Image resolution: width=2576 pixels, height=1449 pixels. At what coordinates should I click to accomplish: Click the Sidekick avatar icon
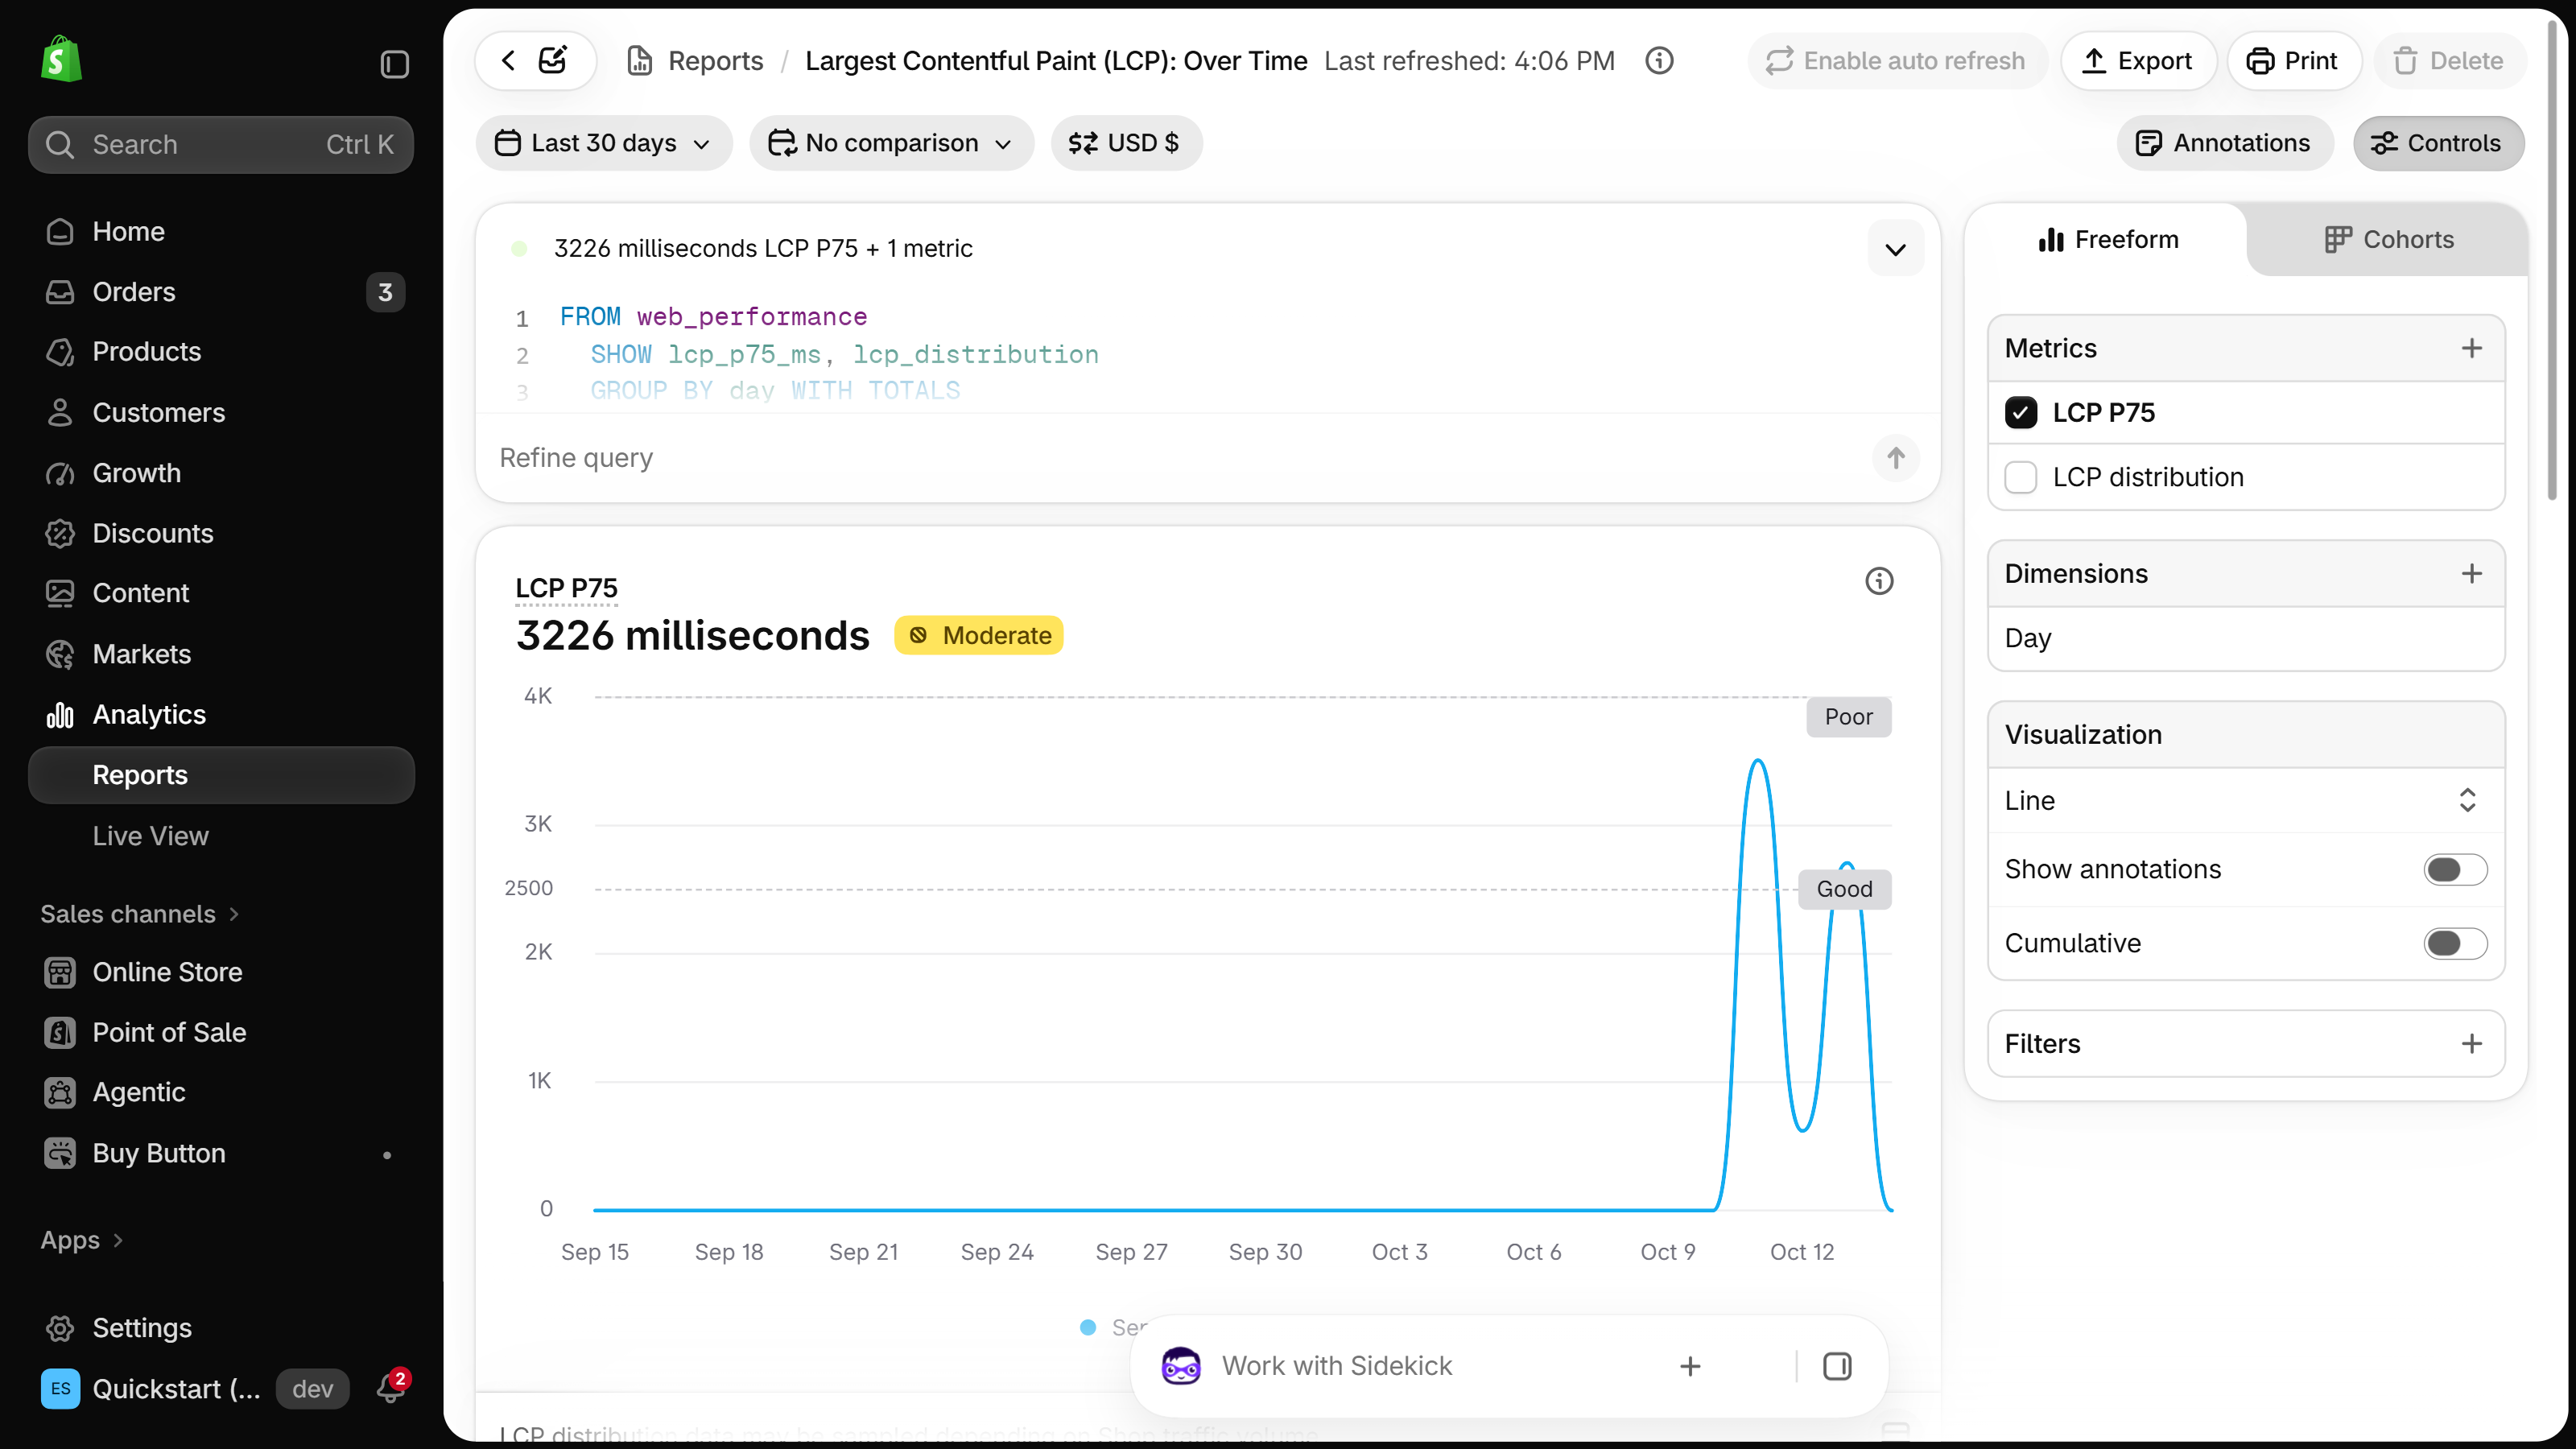coord(1181,1365)
